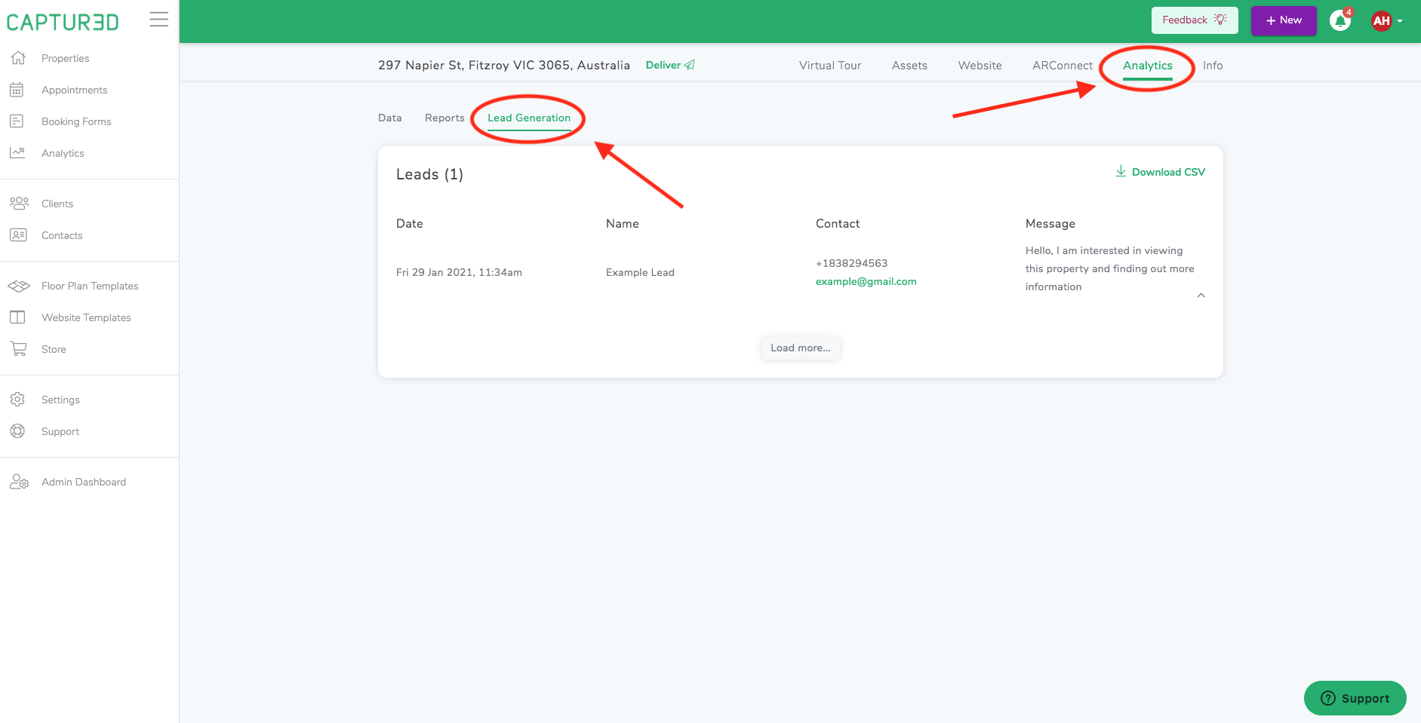Open the Reports sub-tab

coord(444,118)
